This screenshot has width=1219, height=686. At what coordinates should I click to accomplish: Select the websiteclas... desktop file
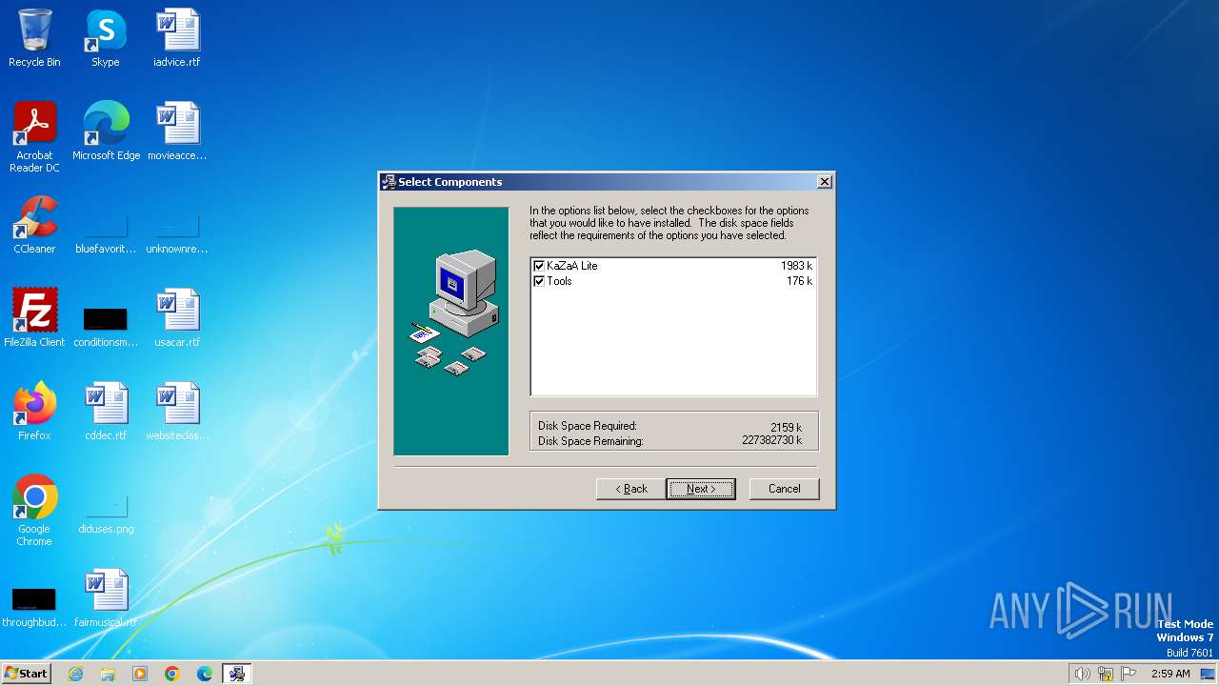point(177,412)
